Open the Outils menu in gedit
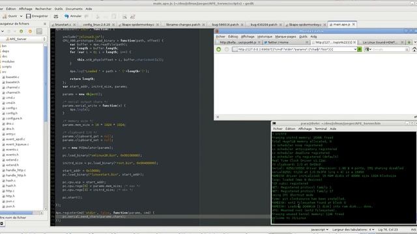The height and width of the screenshot is (234, 417). coord(59,8)
